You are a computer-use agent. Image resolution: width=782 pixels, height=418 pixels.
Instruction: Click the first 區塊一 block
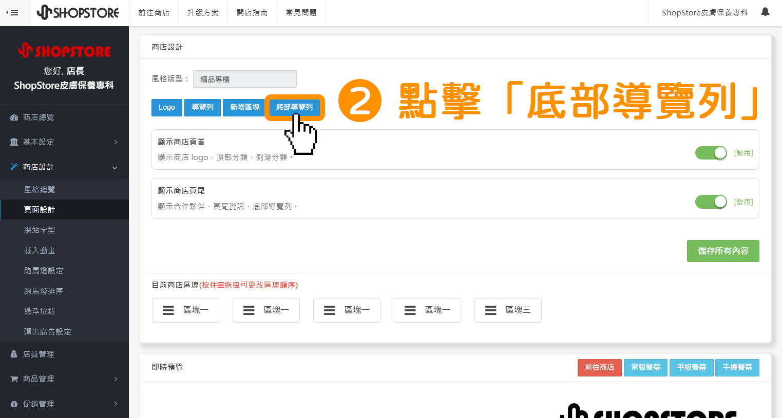point(185,310)
